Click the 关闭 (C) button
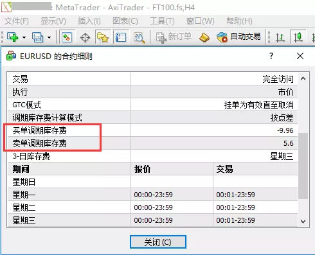This screenshot has width=315, height=255. [158, 242]
